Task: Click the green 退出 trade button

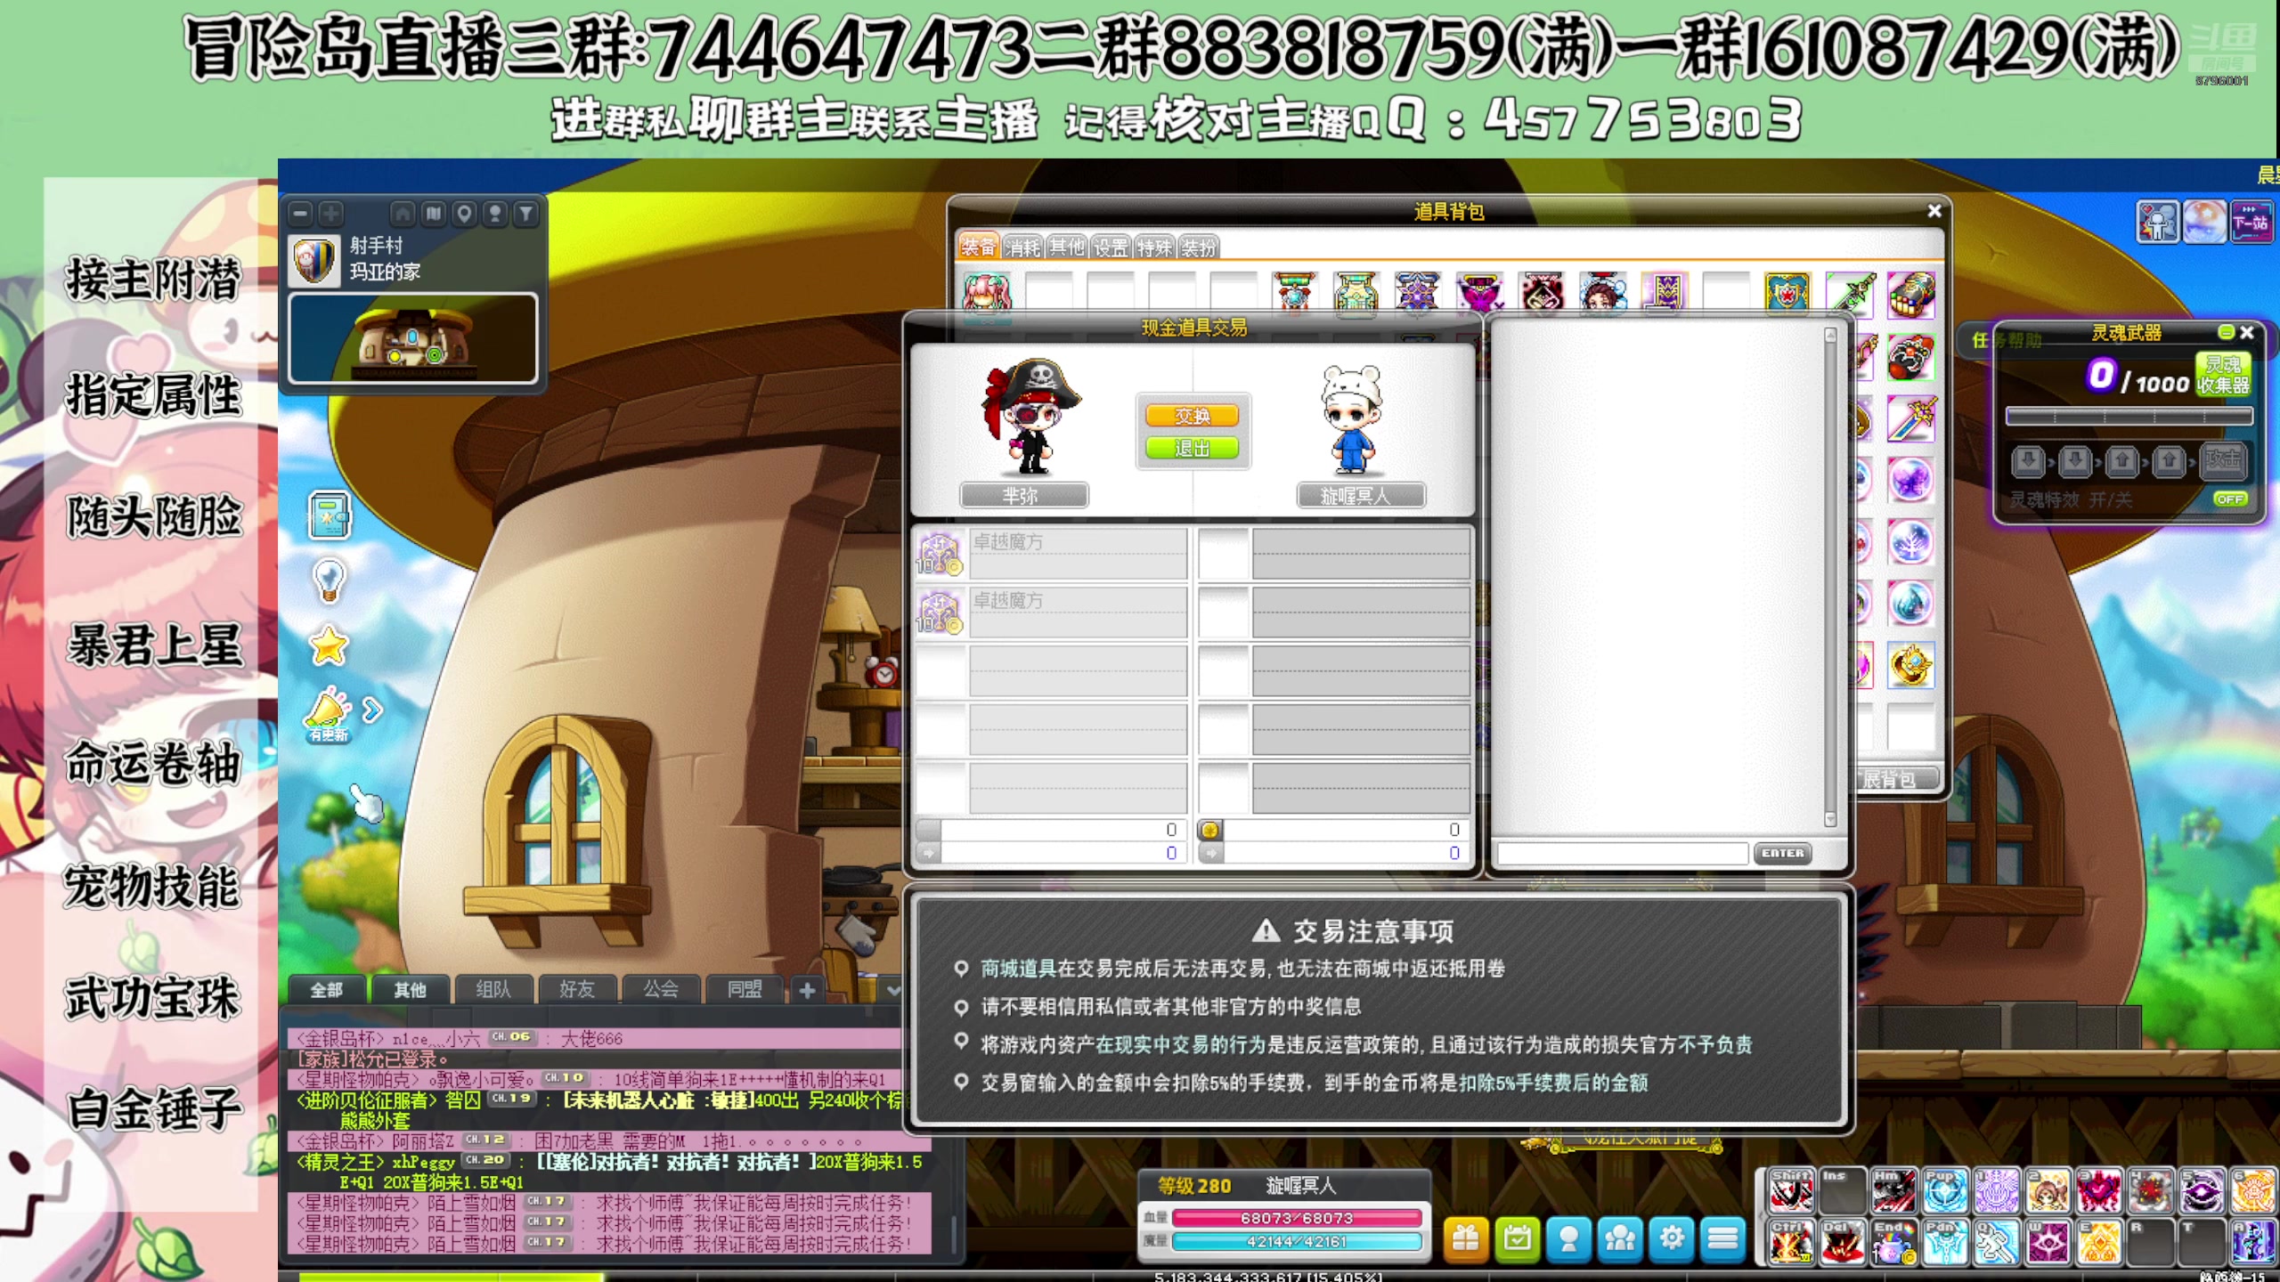Action: [x=1193, y=448]
